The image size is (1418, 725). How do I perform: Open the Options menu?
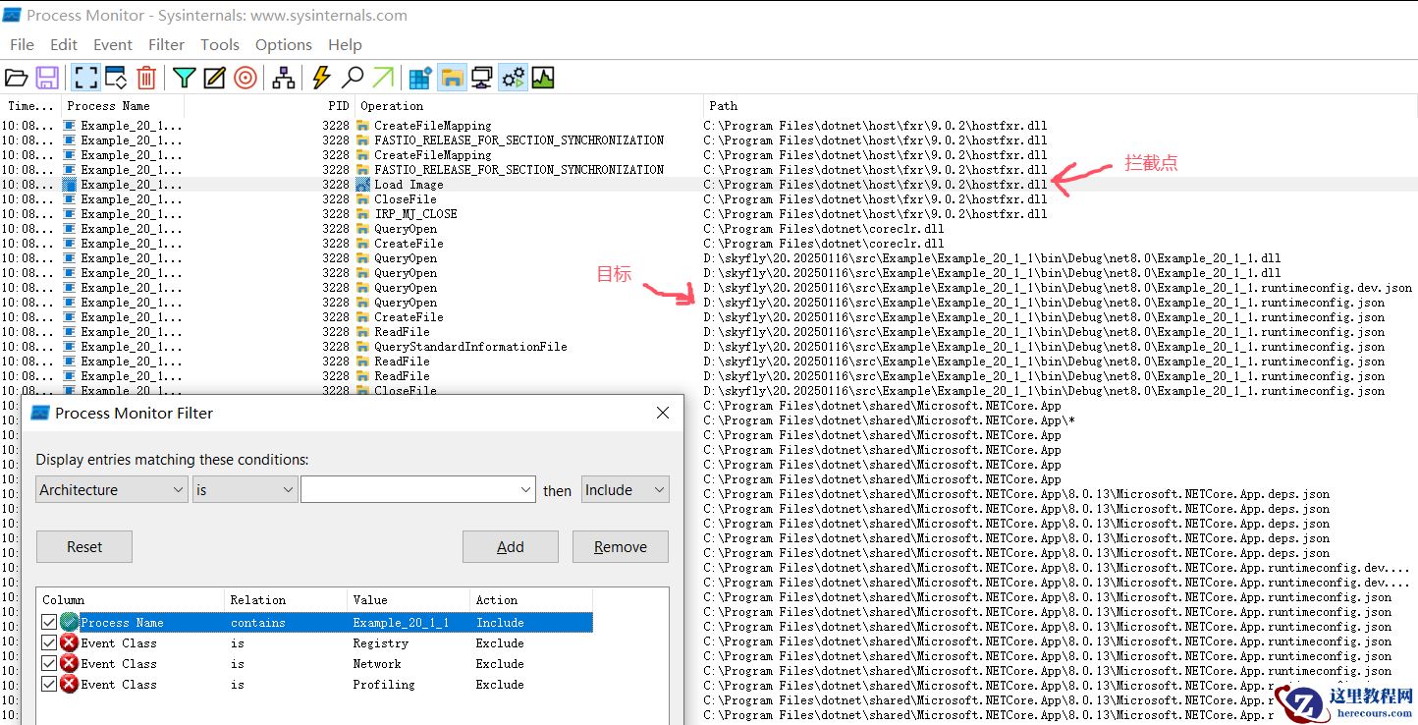coord(284,44)
